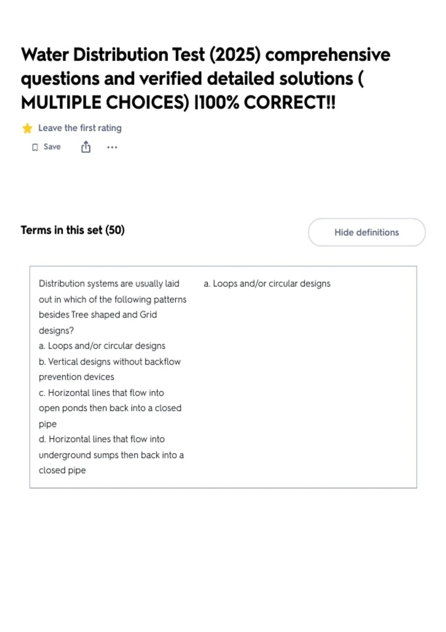This screenshot has width=446, height=632.
Task: Click the answer definition on the right side
Action: coord(267,284)
